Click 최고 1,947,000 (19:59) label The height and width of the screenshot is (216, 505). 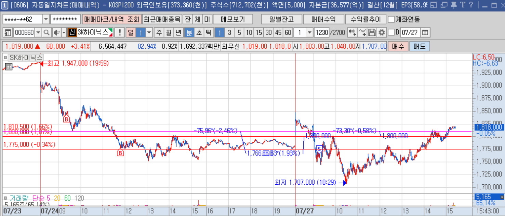click(x=78, y=63)
